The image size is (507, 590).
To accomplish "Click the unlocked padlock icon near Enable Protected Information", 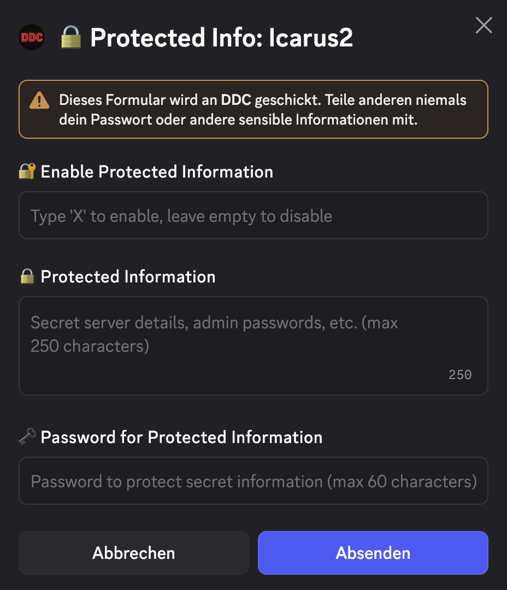I will coord(26,171).
